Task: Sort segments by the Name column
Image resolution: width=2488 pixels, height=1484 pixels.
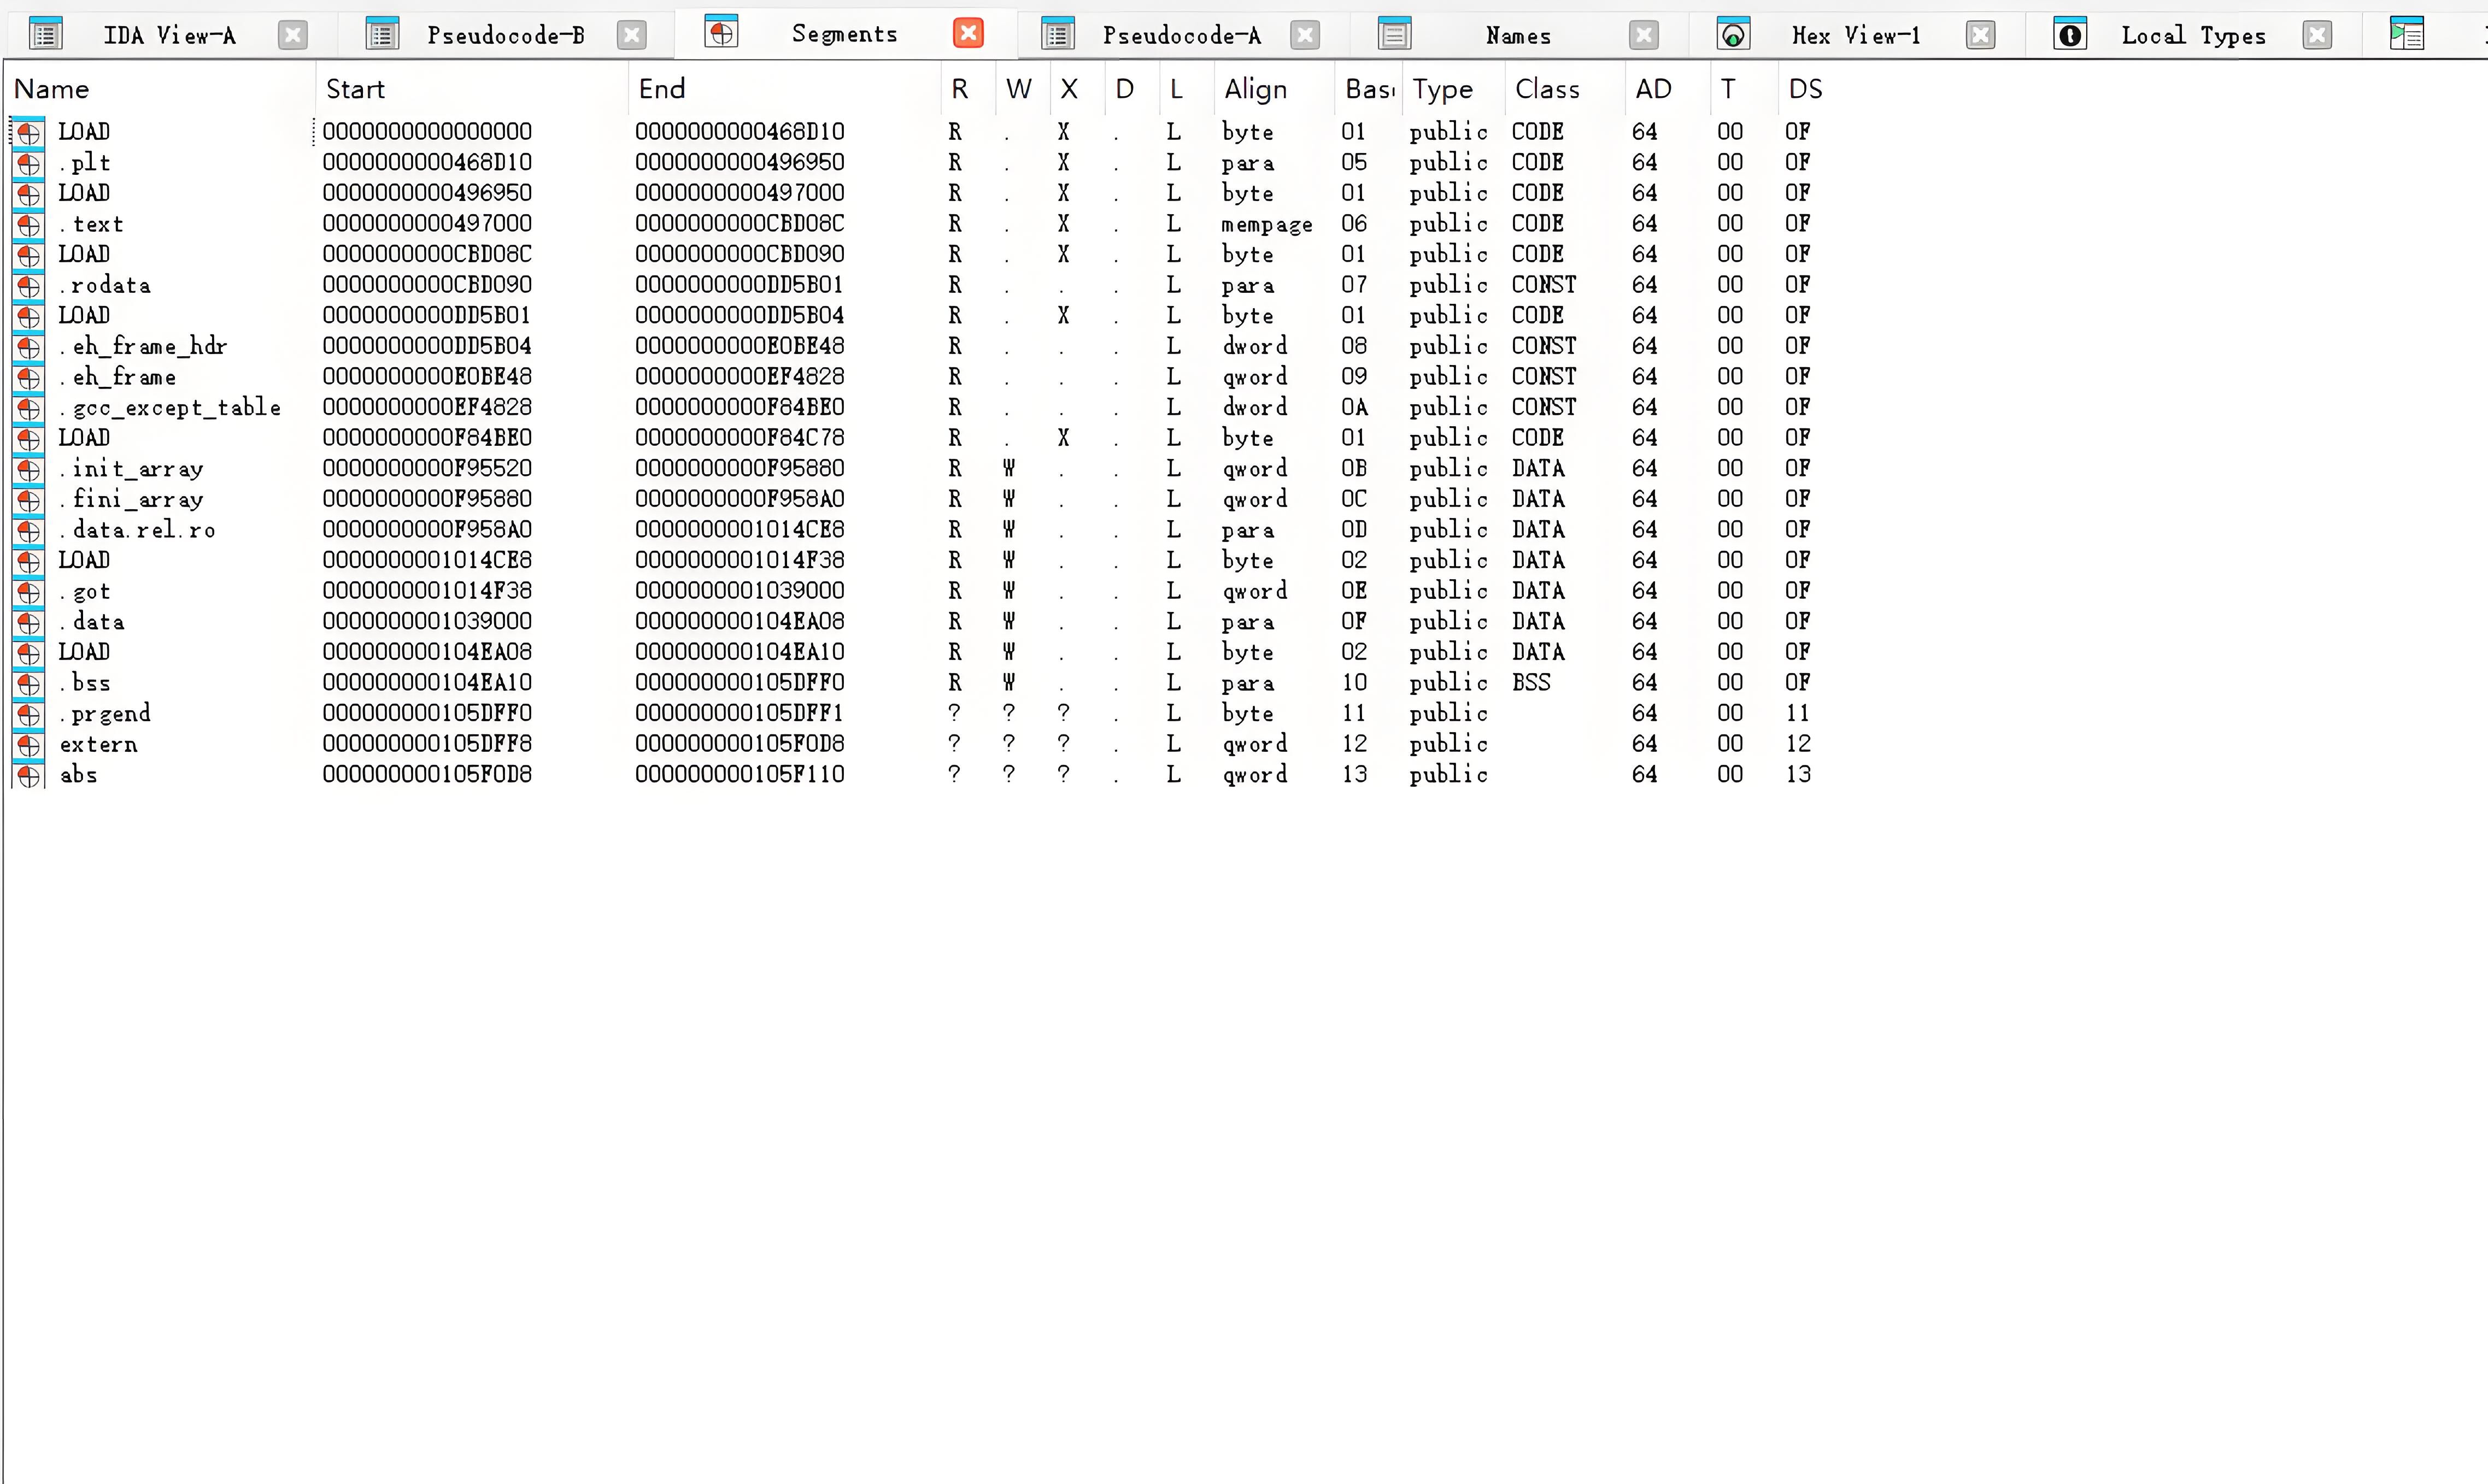Action: point(160,89)
